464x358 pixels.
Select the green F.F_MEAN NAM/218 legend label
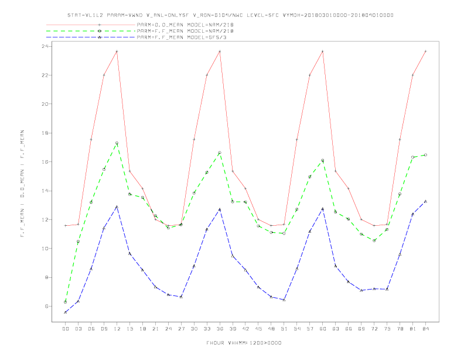[x=185, y=31]
